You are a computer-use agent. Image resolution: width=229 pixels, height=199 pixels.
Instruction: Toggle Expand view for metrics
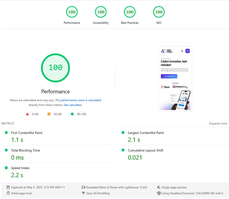point(218,124)
